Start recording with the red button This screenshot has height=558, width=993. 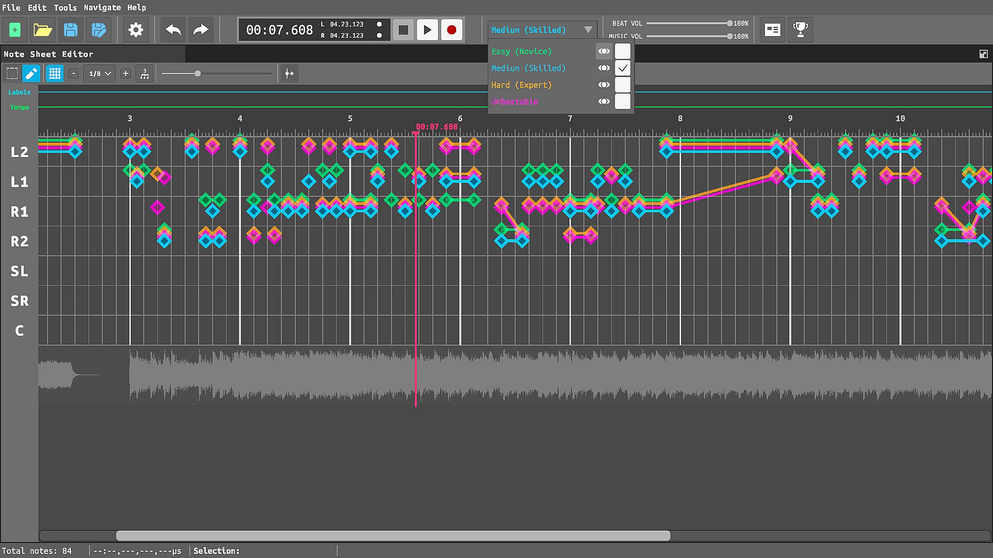click(x=451, y=30)
